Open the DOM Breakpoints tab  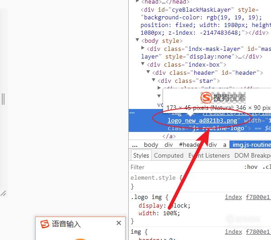click(252, 155)
